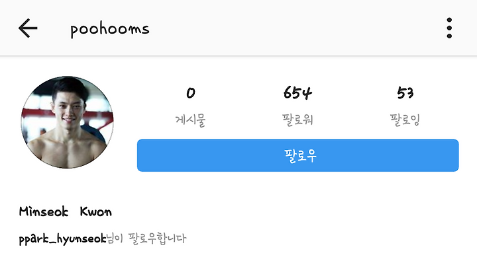Go back using the left arrow icon

[28, 28]
